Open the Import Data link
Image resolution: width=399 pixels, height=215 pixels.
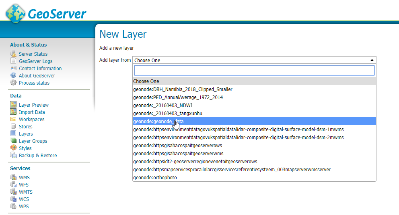click(x=32, y=112)
